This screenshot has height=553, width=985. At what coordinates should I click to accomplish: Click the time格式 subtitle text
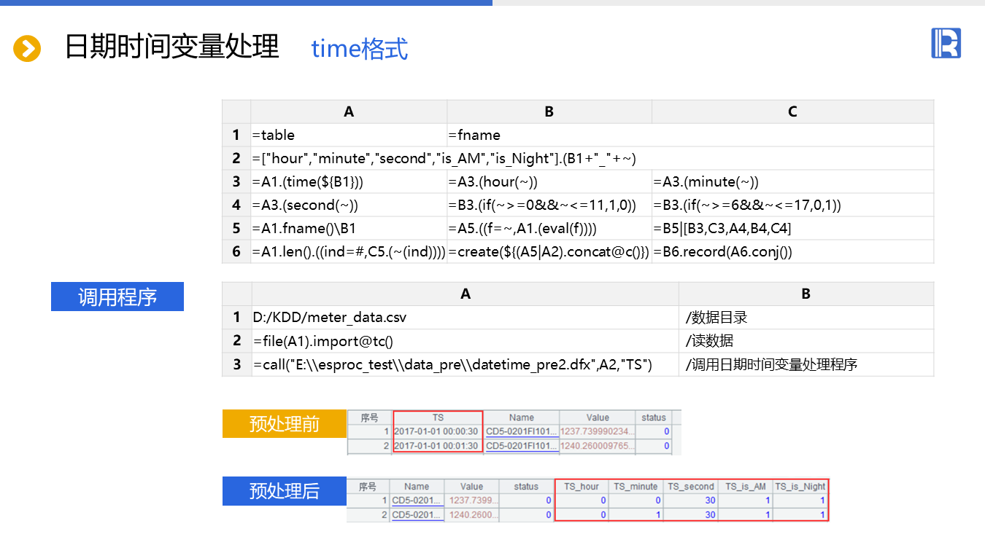360,49
